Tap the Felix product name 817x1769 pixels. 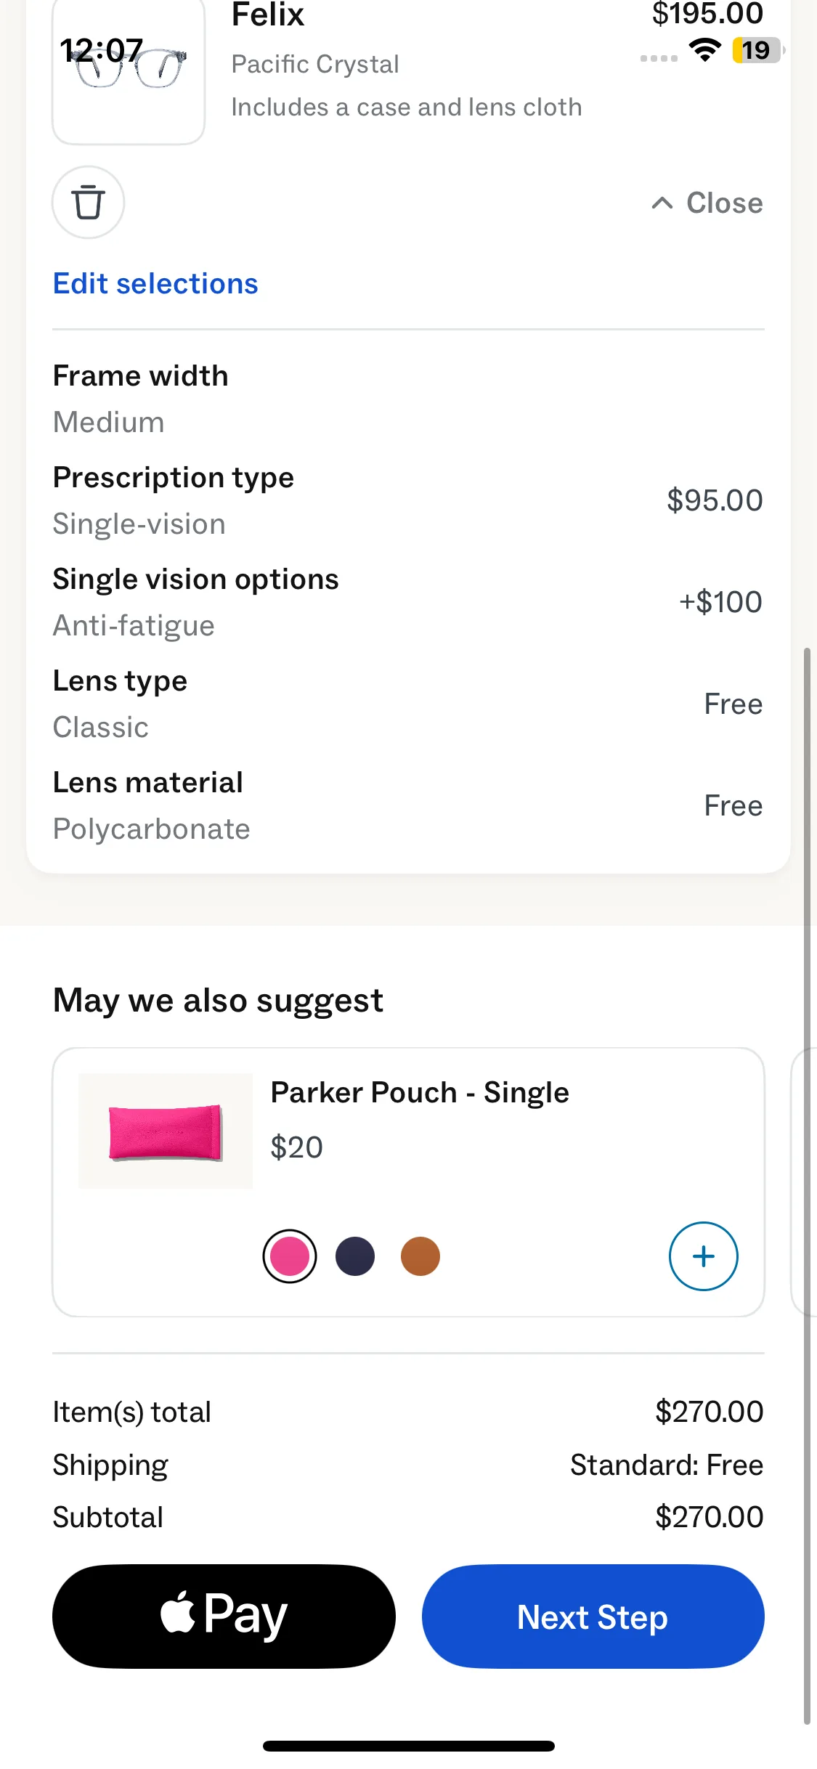(268, 15)
